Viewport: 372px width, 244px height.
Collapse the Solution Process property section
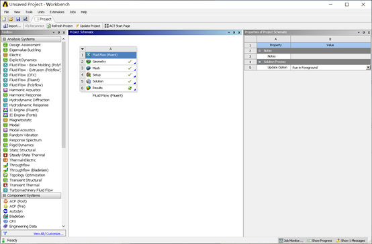(x=259, y=62)
